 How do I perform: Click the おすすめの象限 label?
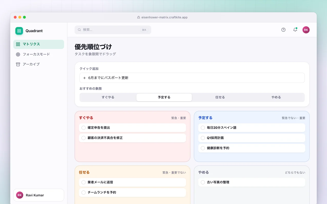tap(91, 89)
